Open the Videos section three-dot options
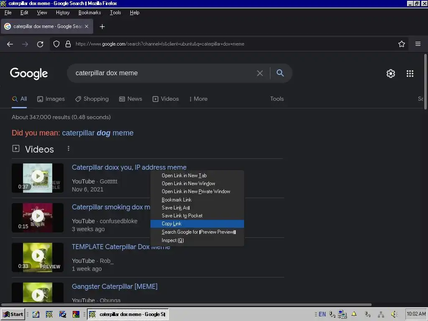The width and height of the screenshot is (428, 321). pos(69,148)
